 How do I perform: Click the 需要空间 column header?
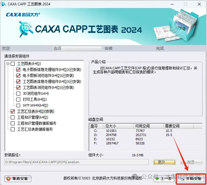pyautogui.click(x=179, y=126)
